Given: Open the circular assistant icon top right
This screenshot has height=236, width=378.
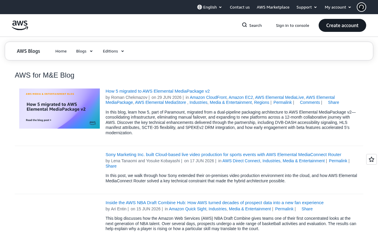Looking at the screenshot, I should click(361, 7).
